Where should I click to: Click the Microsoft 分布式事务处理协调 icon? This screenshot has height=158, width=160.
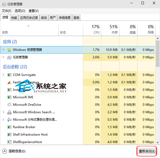[9, 120]
